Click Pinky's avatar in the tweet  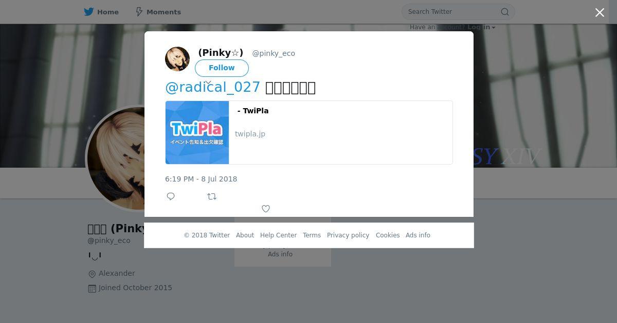[x=177, y=59]
